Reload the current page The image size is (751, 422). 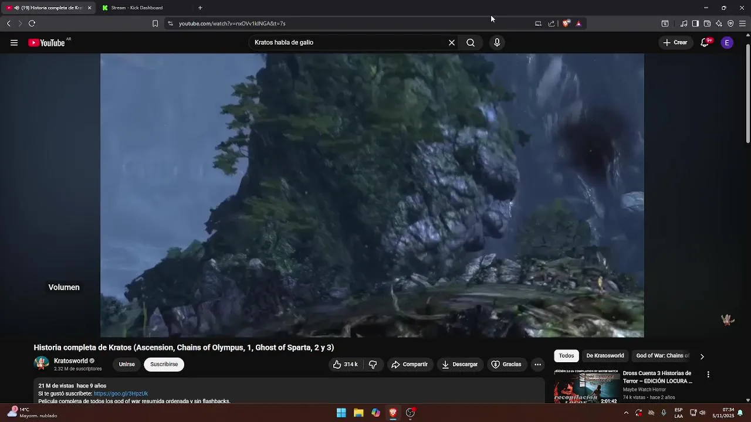click(32, 23)
